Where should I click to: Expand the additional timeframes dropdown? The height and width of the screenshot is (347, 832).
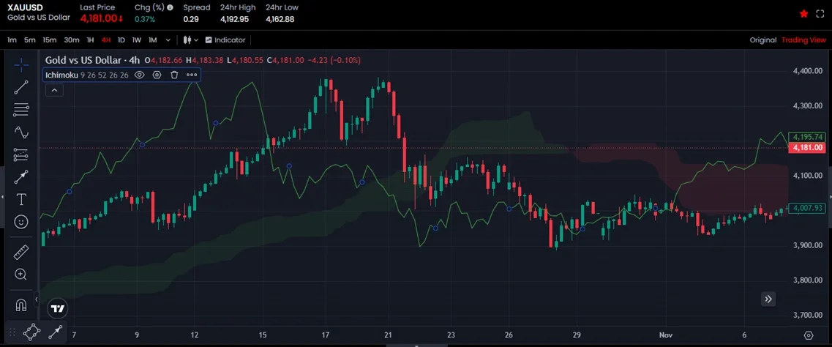(x=168, y=40)
